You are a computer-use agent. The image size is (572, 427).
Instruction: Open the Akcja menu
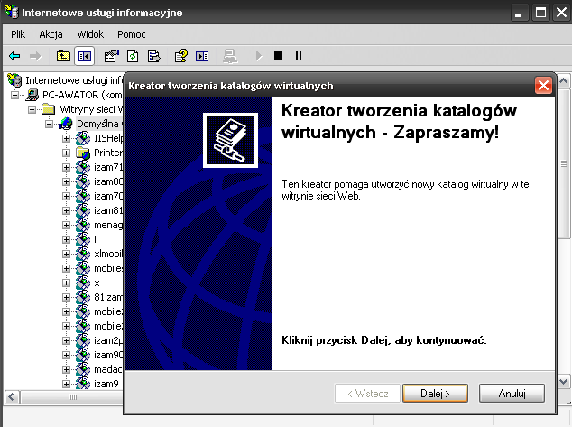(x=51, y=34)
